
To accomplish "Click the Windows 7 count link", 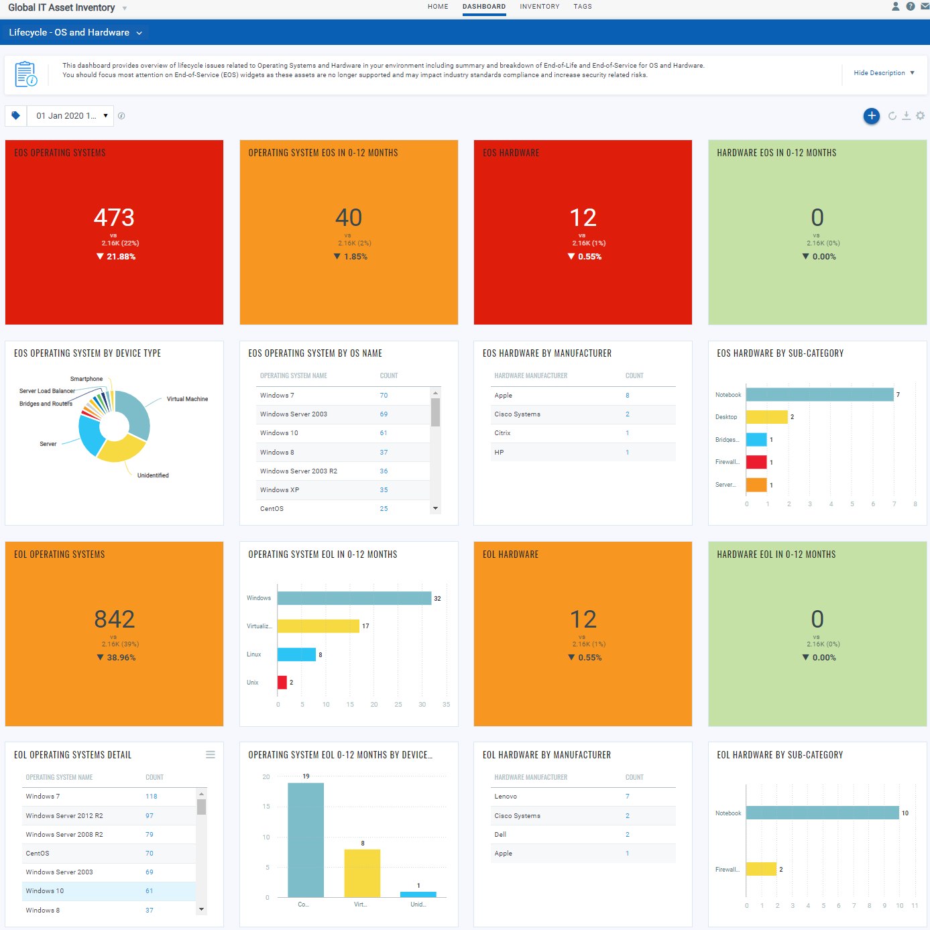I will [x=384, y=396].
